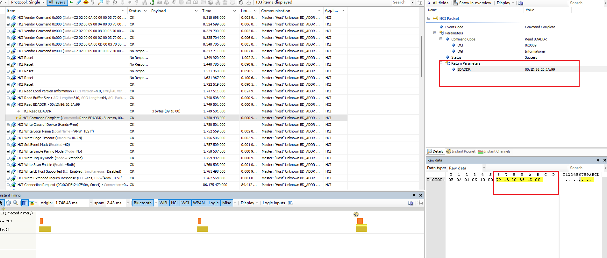607x258 pixels.
Task: Expand the HCI Write Local Name row
Action: pos(8,131)
